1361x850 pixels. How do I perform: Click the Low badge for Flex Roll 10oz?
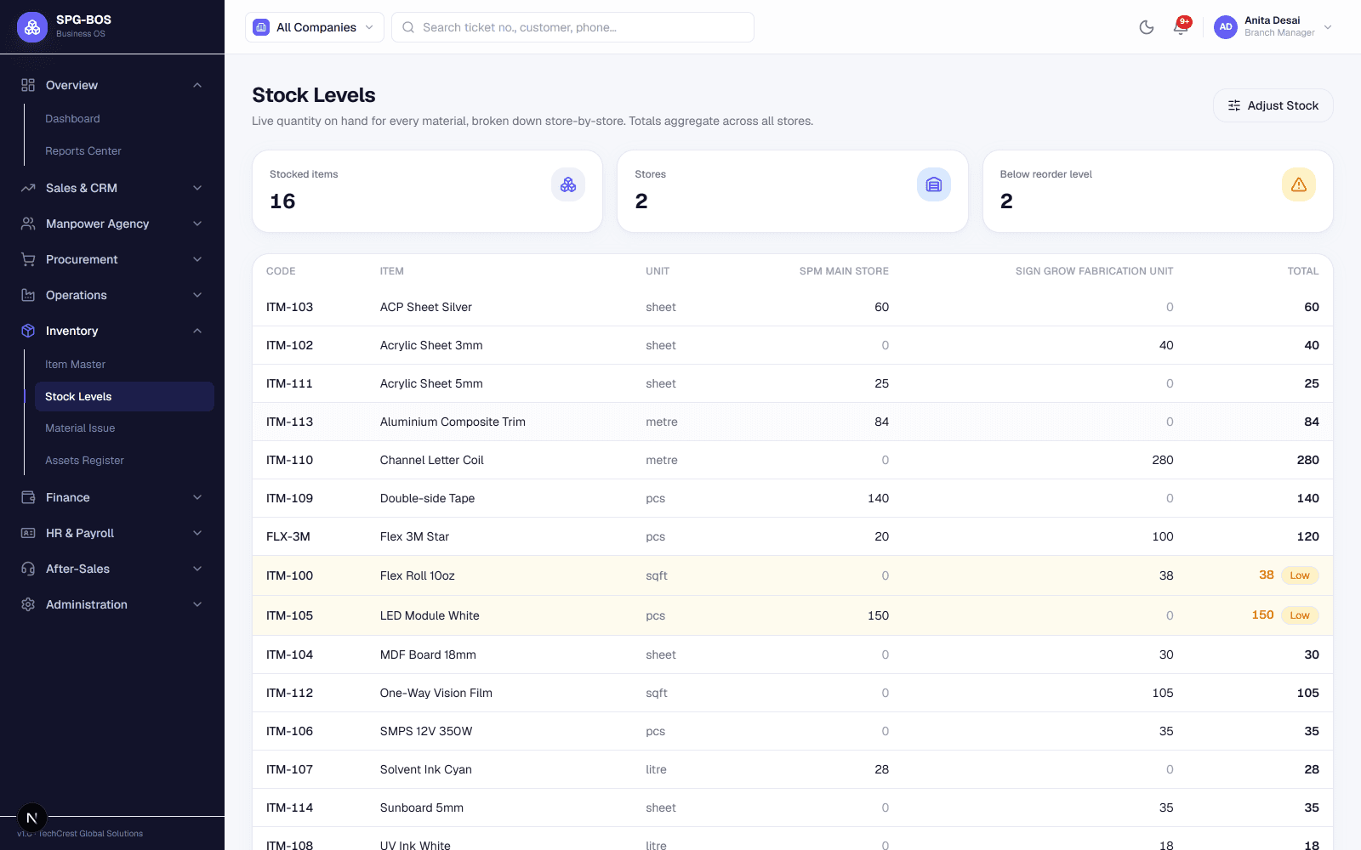(1300, 575)
